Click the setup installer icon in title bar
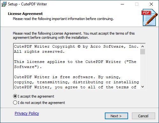 pyautogui.click(x=4, y=4)
